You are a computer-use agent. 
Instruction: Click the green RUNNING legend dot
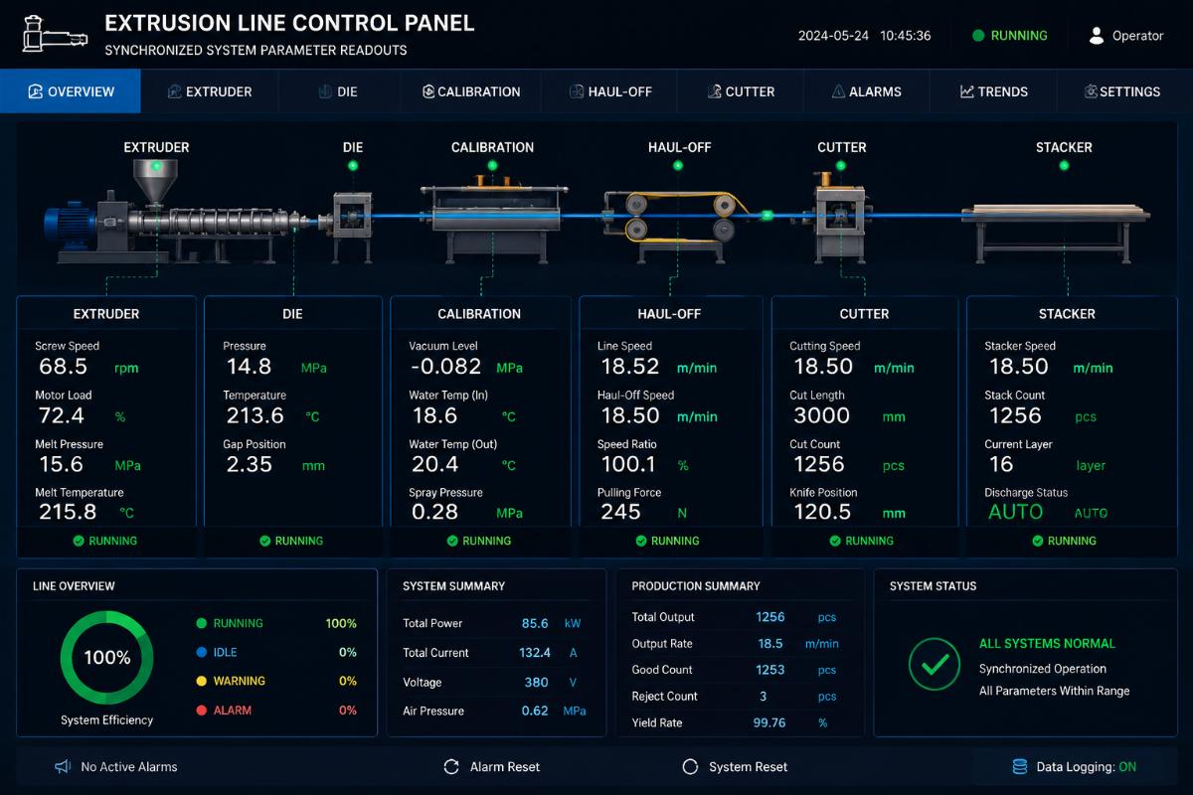click(x=201, y=623)
